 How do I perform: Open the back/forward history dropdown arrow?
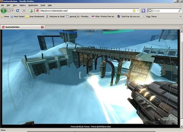point(12,11)
